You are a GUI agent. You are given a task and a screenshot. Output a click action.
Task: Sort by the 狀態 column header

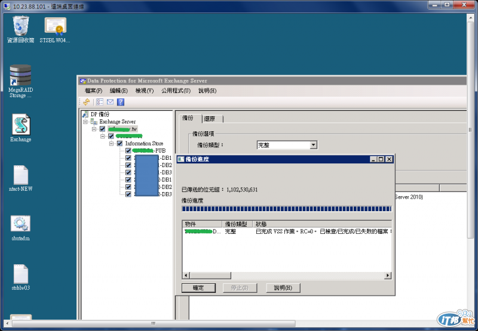tap(322, 224)
